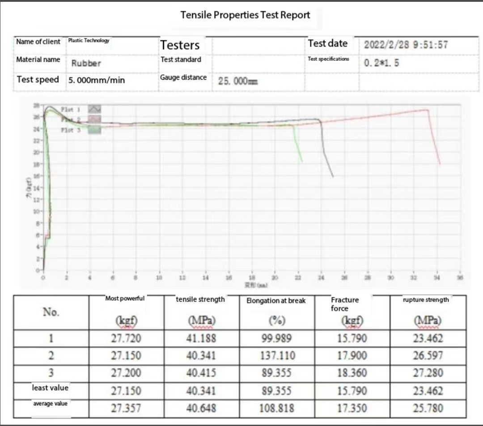Select the Fracture force column header
This screenshot has height=426, width=483.
point(344,304)
